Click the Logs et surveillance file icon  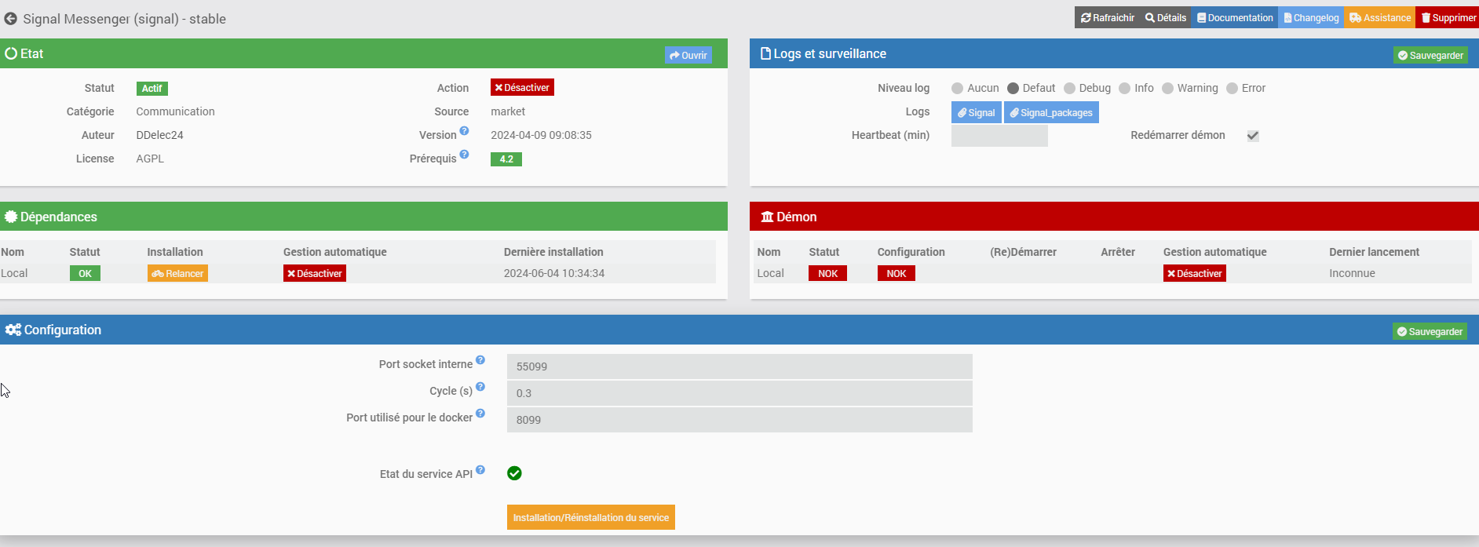click(x=765, y=53)
